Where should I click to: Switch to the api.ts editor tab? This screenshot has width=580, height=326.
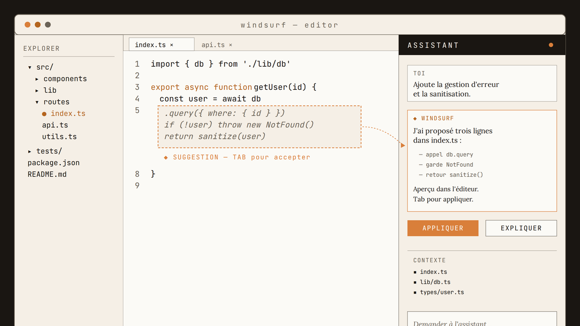click(x=217, y=45)
